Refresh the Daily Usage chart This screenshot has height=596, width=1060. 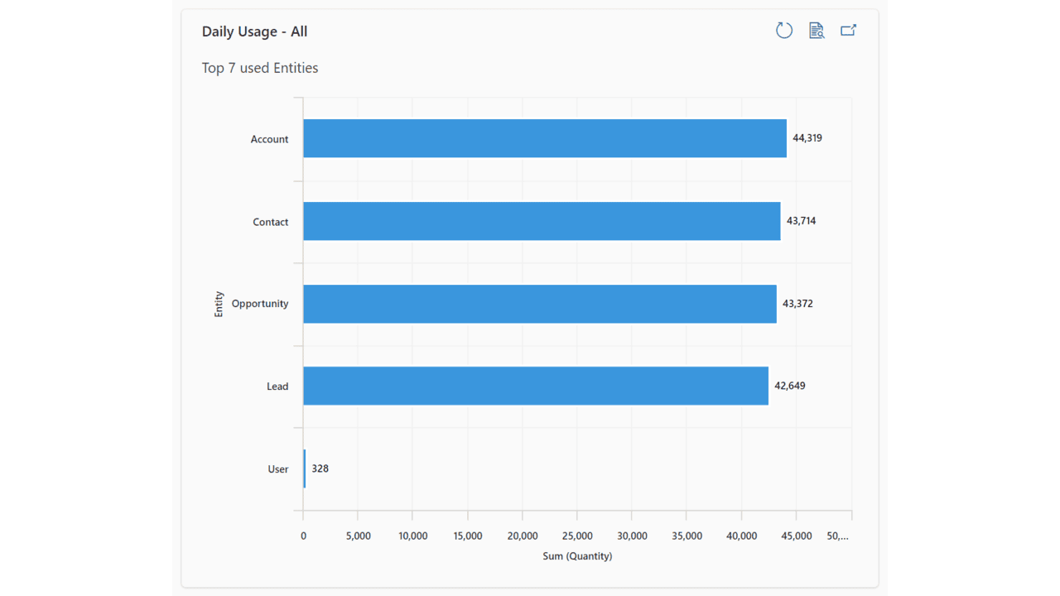pyautogui.click(x=783, y=31)
